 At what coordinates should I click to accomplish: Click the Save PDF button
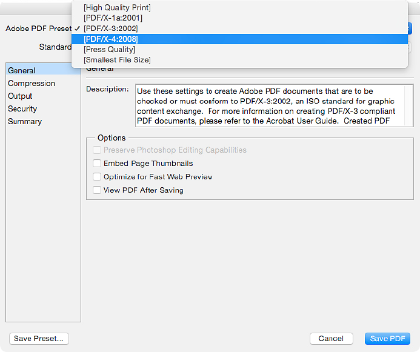pos(387,339)
